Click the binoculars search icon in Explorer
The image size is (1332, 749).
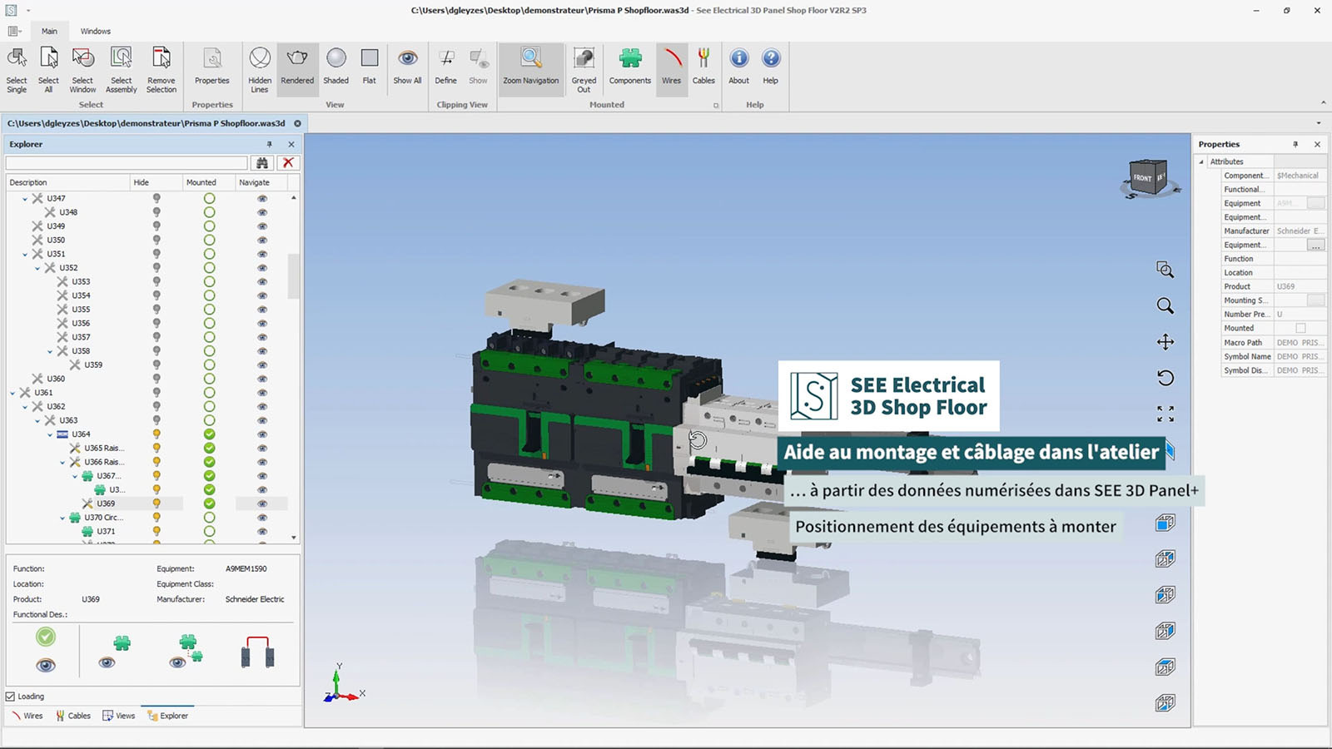(262, 163)
